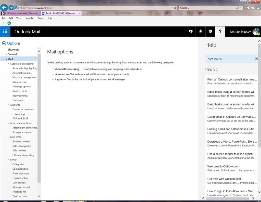Click the browser refresh icon

[175, 8]
